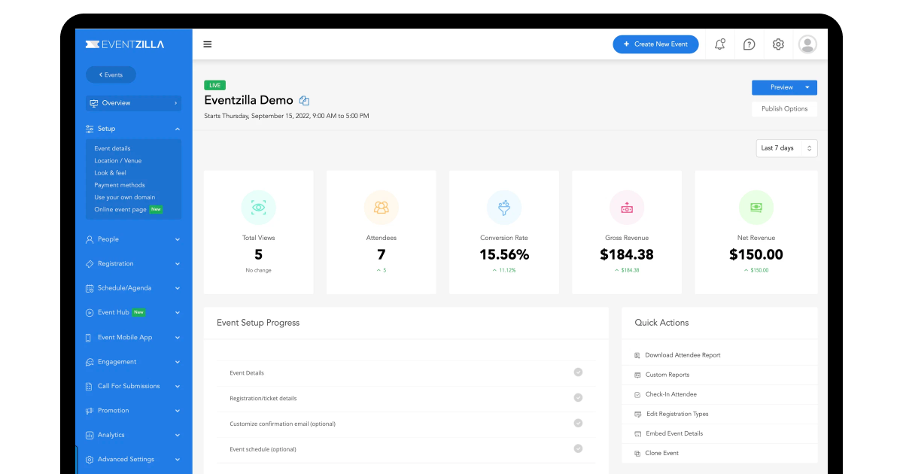The image size is (903, 474).
Task: Open Payment methods in Setup menu
Action: (x=120, y=185)
